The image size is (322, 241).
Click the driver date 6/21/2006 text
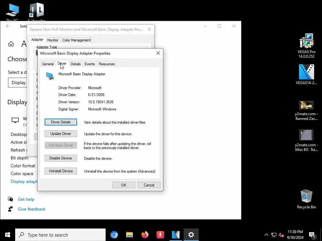96,95
